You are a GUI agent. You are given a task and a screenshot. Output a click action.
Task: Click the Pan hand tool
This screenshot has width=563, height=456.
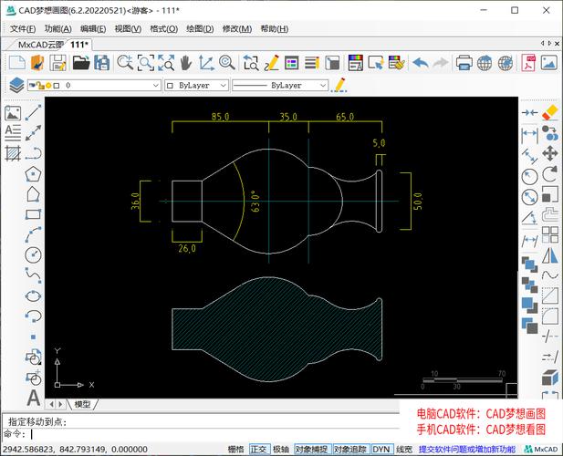(186, 63)
